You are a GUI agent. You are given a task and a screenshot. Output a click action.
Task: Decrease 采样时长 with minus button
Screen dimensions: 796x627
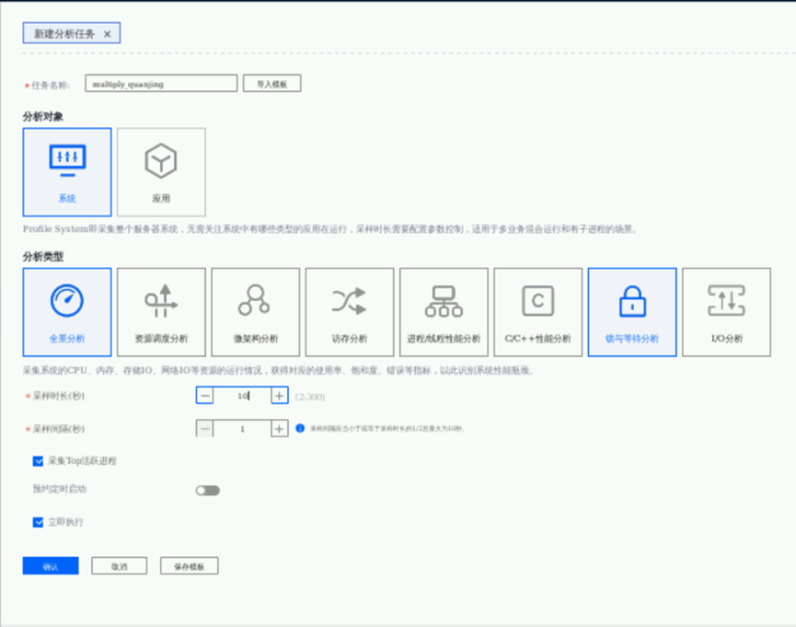pos(204,396)
